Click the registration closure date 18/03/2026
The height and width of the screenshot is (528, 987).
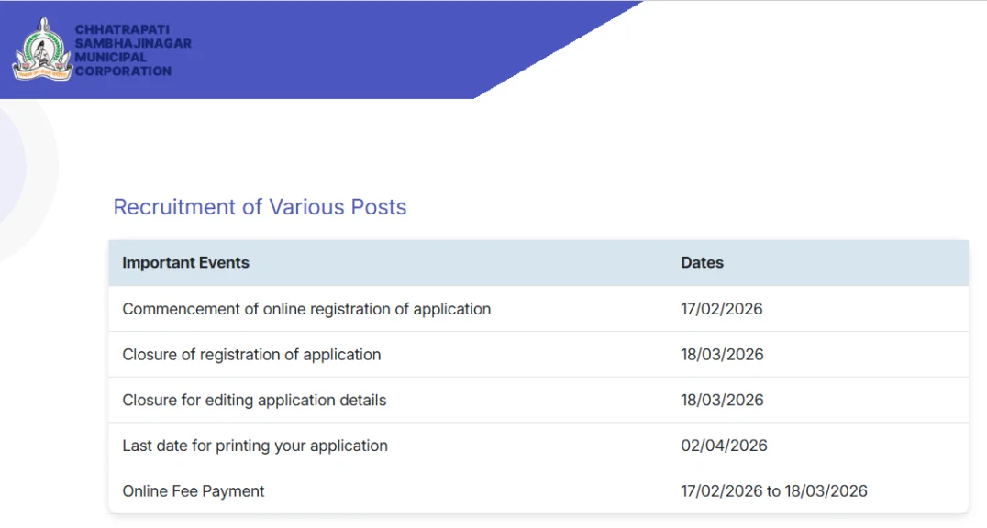[722, 355]
